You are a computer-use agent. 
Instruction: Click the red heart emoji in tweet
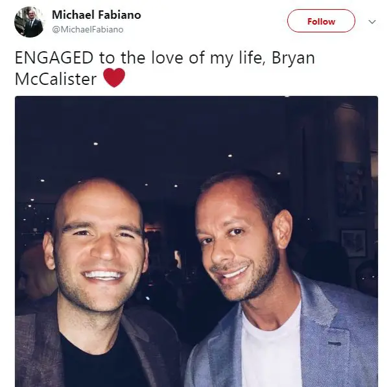[114, 78]
